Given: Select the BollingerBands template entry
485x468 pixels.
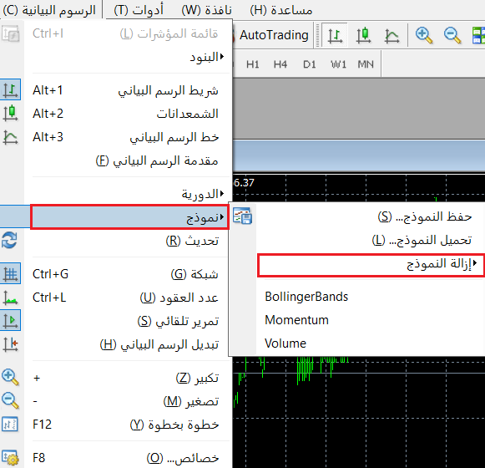Looking at the screenshot, I should 306,297.
